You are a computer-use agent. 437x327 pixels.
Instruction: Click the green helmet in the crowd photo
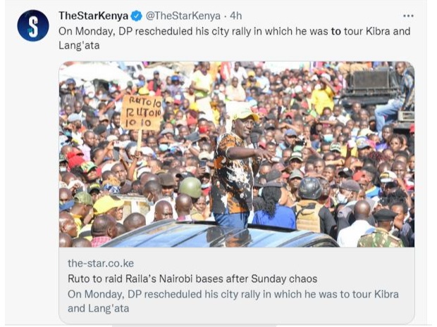coord(190,187)
